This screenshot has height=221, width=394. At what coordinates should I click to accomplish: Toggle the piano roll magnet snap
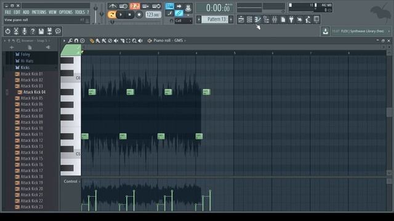click(x=76, y=41)
